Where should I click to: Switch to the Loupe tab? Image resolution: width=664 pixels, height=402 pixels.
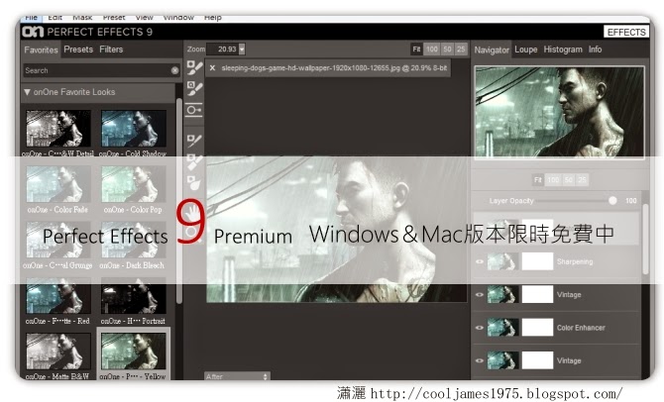pos(526,50)
